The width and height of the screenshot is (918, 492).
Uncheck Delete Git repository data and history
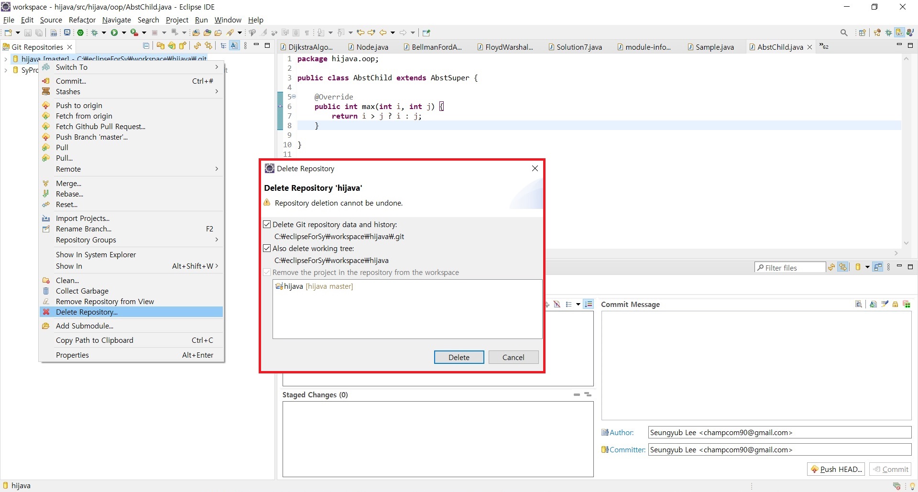click(x=267, y=224)
